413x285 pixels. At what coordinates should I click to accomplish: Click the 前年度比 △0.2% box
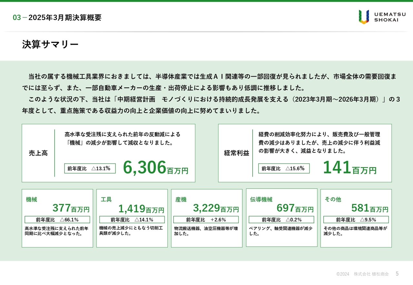coord(281,220)
